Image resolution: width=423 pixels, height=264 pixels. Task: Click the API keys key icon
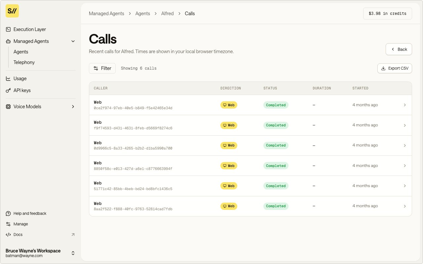click(x=8, y=90)
